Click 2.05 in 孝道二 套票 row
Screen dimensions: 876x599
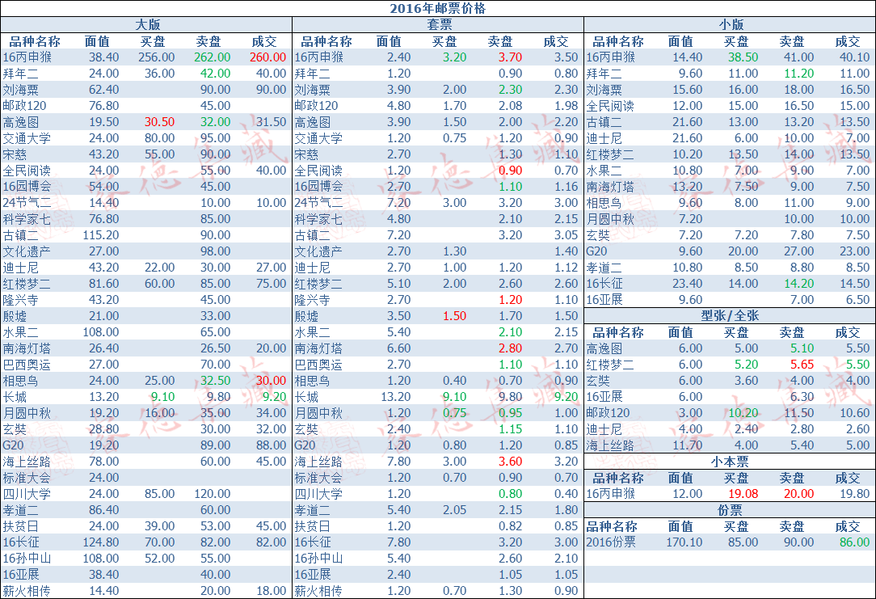pyautogui.click(x=455, y=510)
